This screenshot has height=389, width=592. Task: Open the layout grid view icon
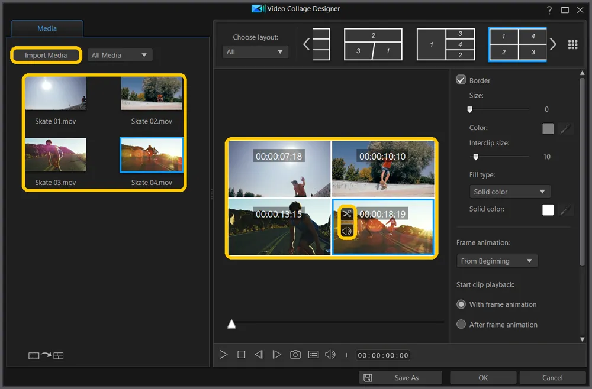[x=572, y=44]
